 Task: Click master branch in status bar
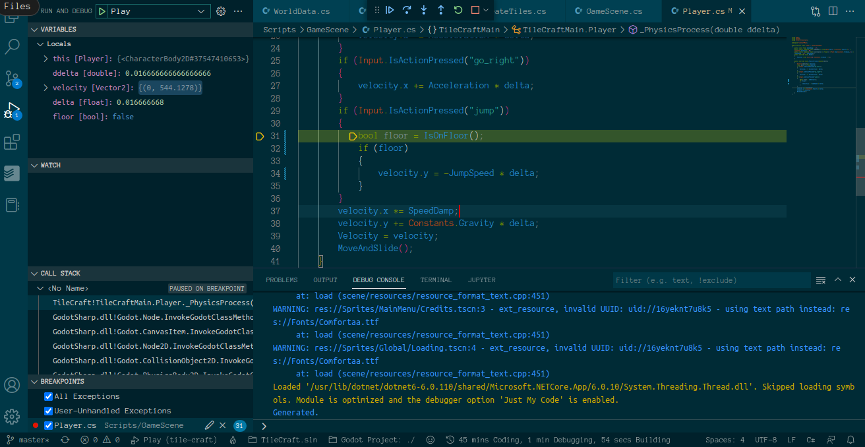point(28,440)
